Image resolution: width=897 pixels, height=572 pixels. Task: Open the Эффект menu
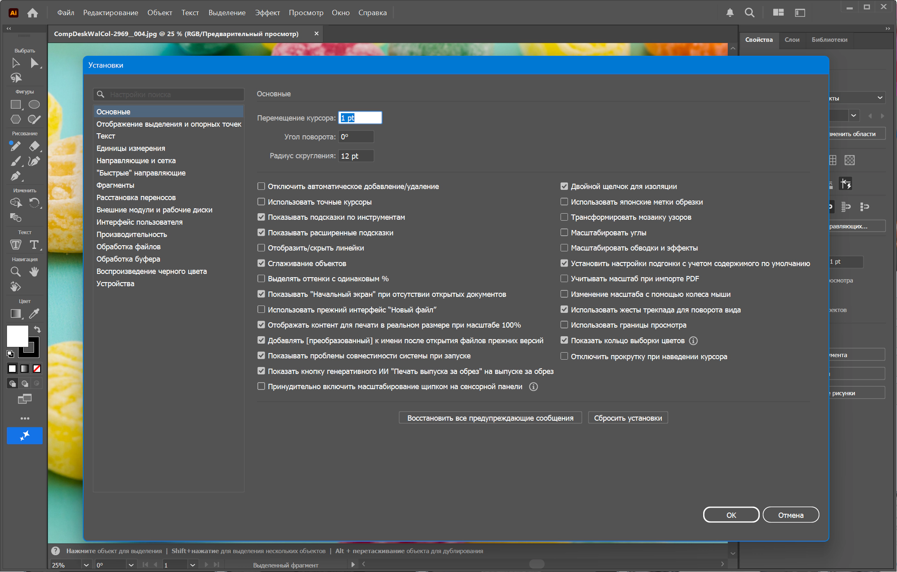click(x=267, y=13)
